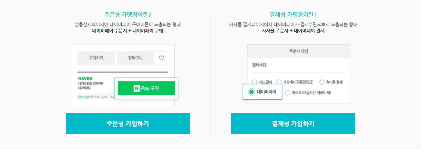
Task: Click the 주문형 가입하기 button
Action: coord(127,123)
